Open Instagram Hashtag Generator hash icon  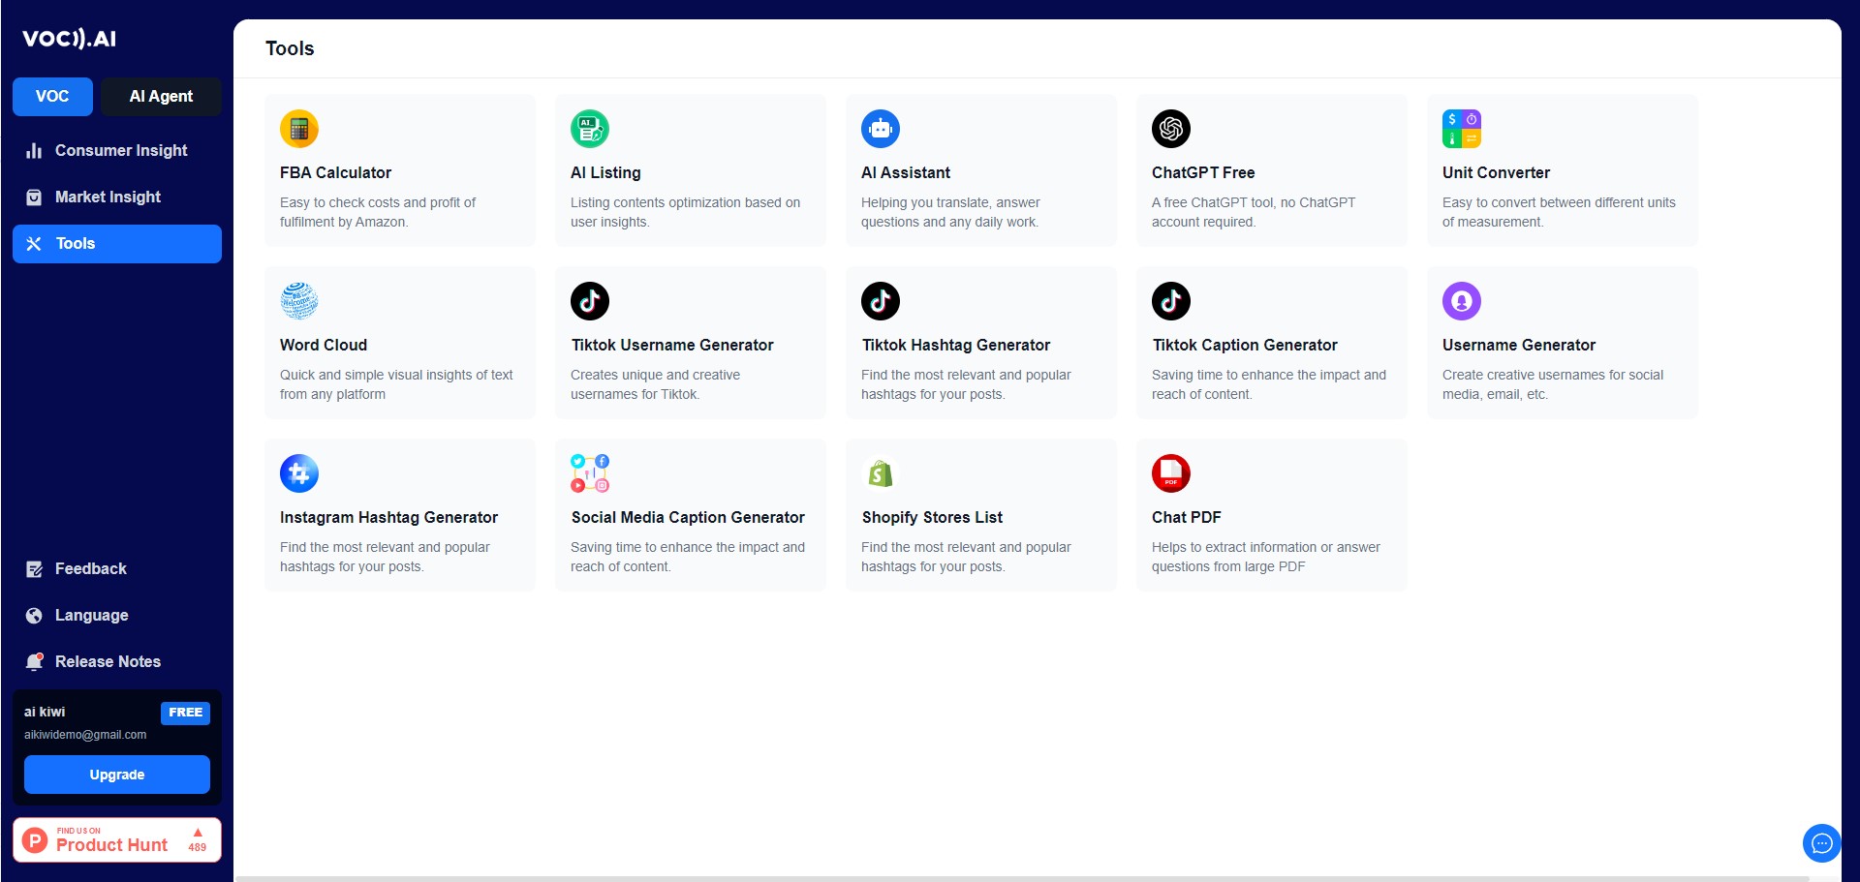299,473
